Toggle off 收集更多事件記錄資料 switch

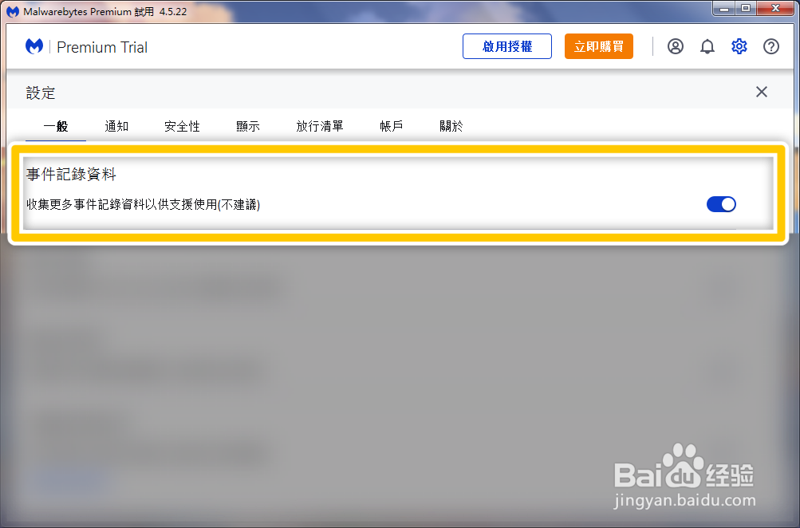tap(721, 204)
